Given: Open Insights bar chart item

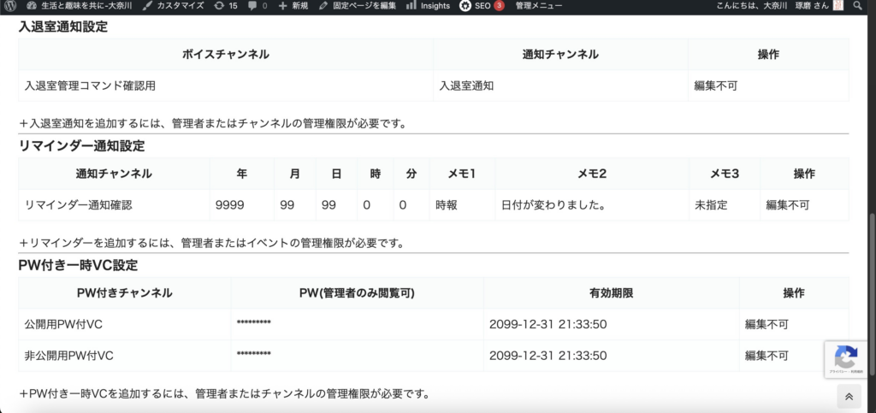Looking at the screenshot, I should [428, 6].
